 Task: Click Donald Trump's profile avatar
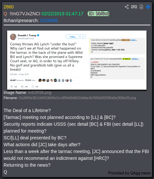[x=13, y=37]
